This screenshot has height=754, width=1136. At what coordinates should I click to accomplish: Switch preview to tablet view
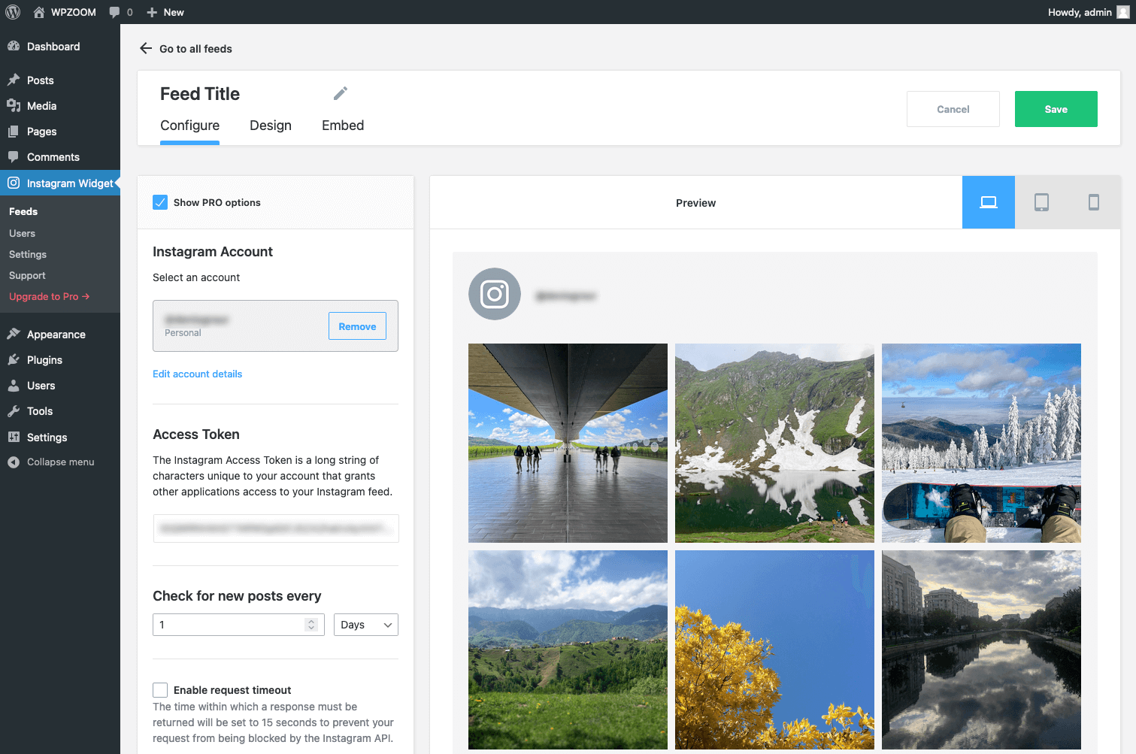(1041, 202)
